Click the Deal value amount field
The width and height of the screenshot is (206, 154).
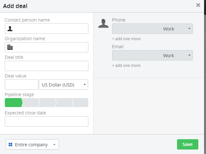click(22, 85)
